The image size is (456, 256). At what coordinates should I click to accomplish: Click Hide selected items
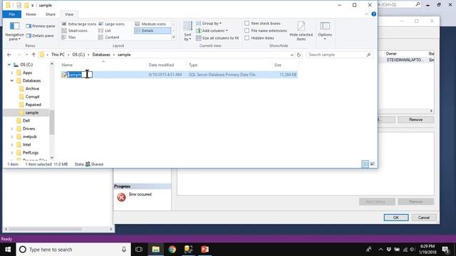(x=301, y=31)
